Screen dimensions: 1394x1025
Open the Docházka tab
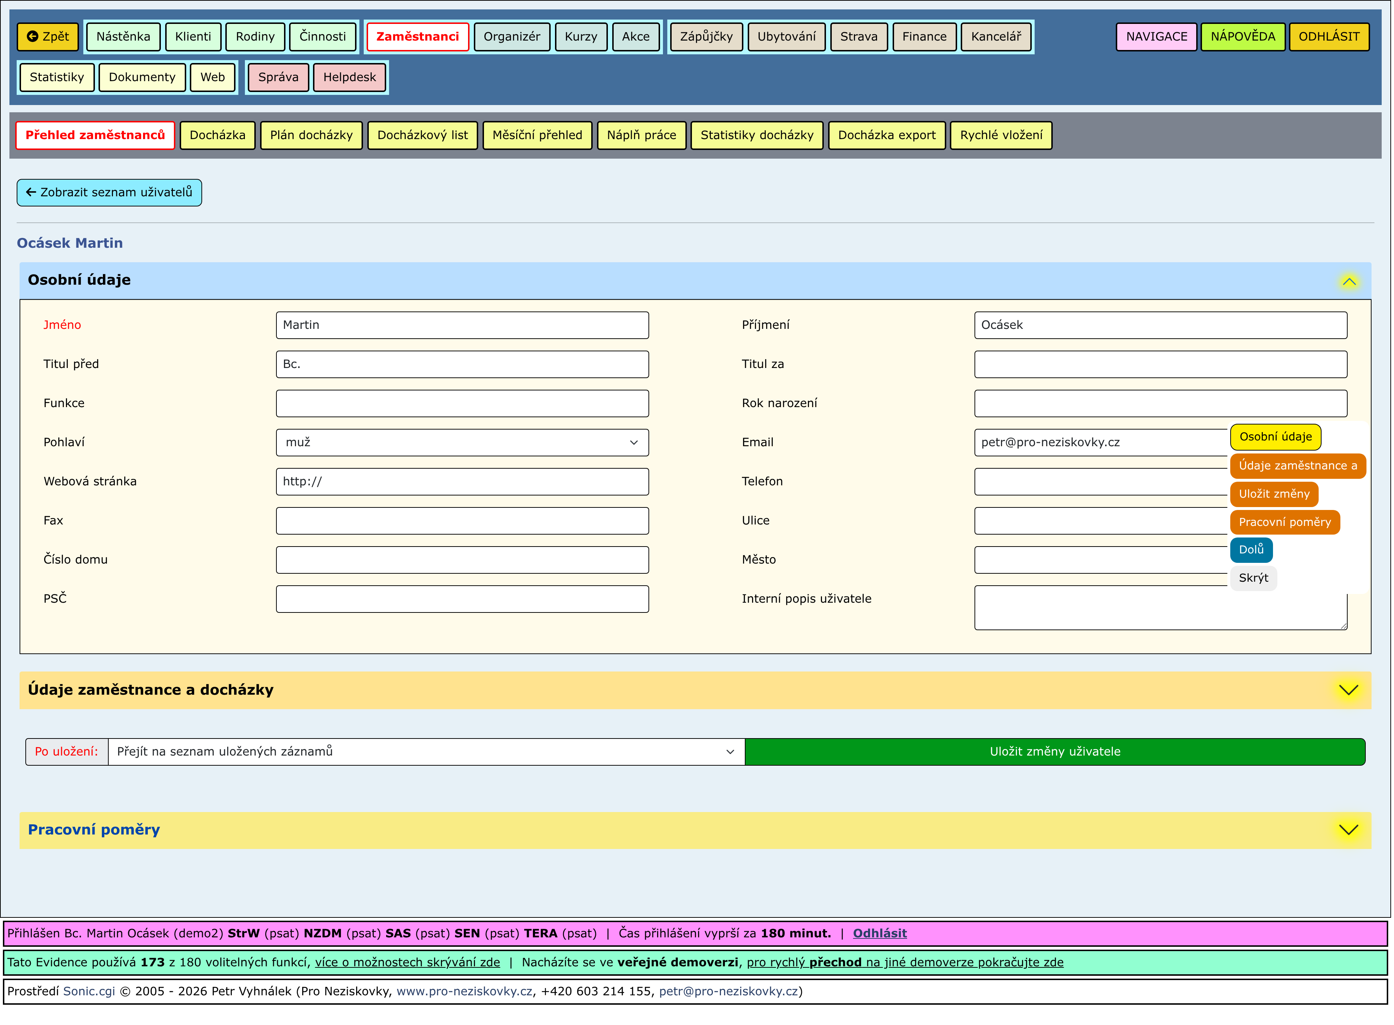[217, 135]
